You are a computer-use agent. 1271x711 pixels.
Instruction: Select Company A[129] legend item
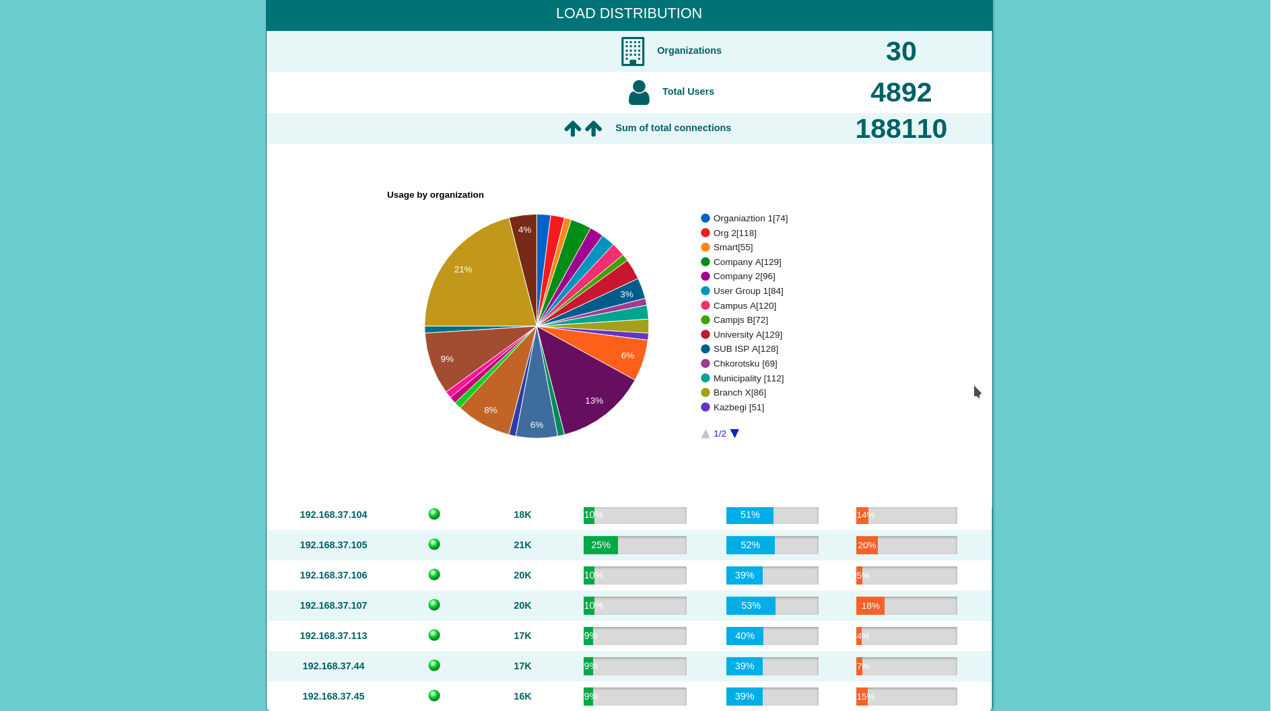tap(741, 262)
